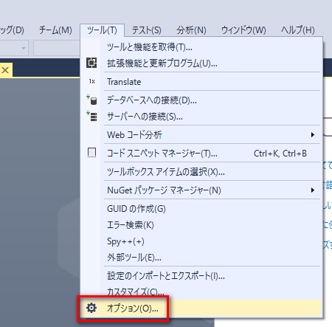Choose サーバーへの接続(S)... entry
Screen dimensions: 332x327
click(201, 117)
